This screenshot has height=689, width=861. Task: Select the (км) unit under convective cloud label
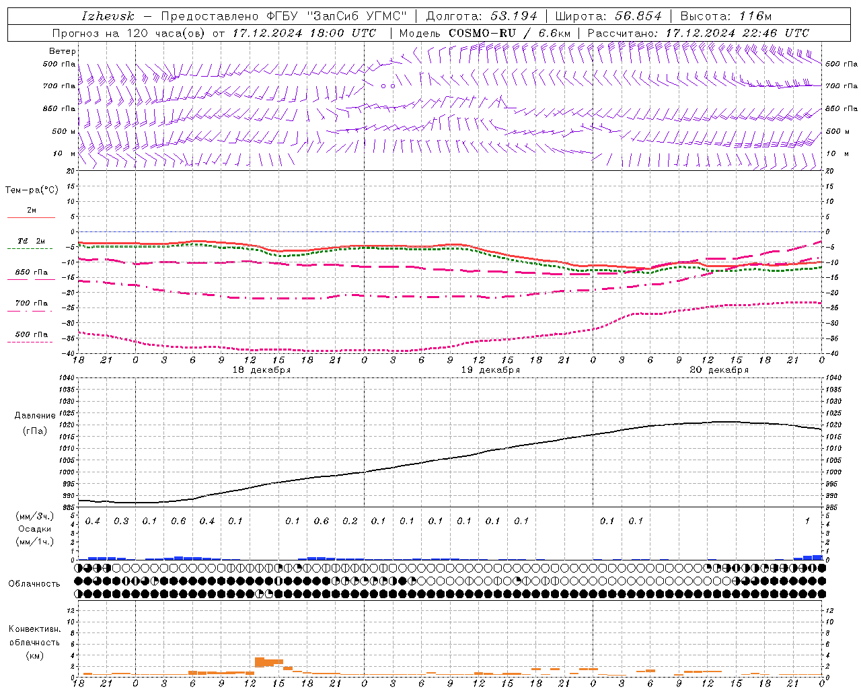coord(34,655)
